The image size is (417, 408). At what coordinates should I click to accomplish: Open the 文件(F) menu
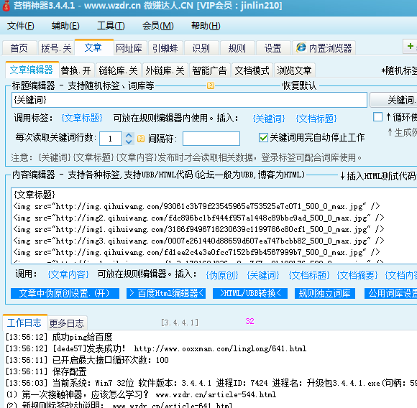[20, 26]
